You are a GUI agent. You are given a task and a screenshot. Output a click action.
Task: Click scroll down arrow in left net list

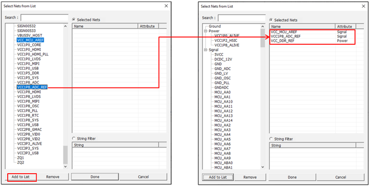[x=66, y=166]
